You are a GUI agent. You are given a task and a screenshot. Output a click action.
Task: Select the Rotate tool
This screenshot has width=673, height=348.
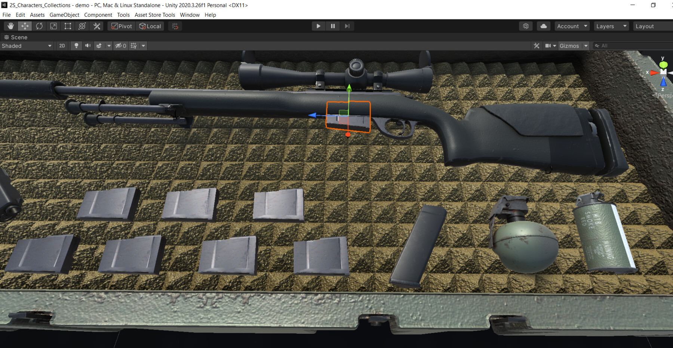[x=39, y=26]
